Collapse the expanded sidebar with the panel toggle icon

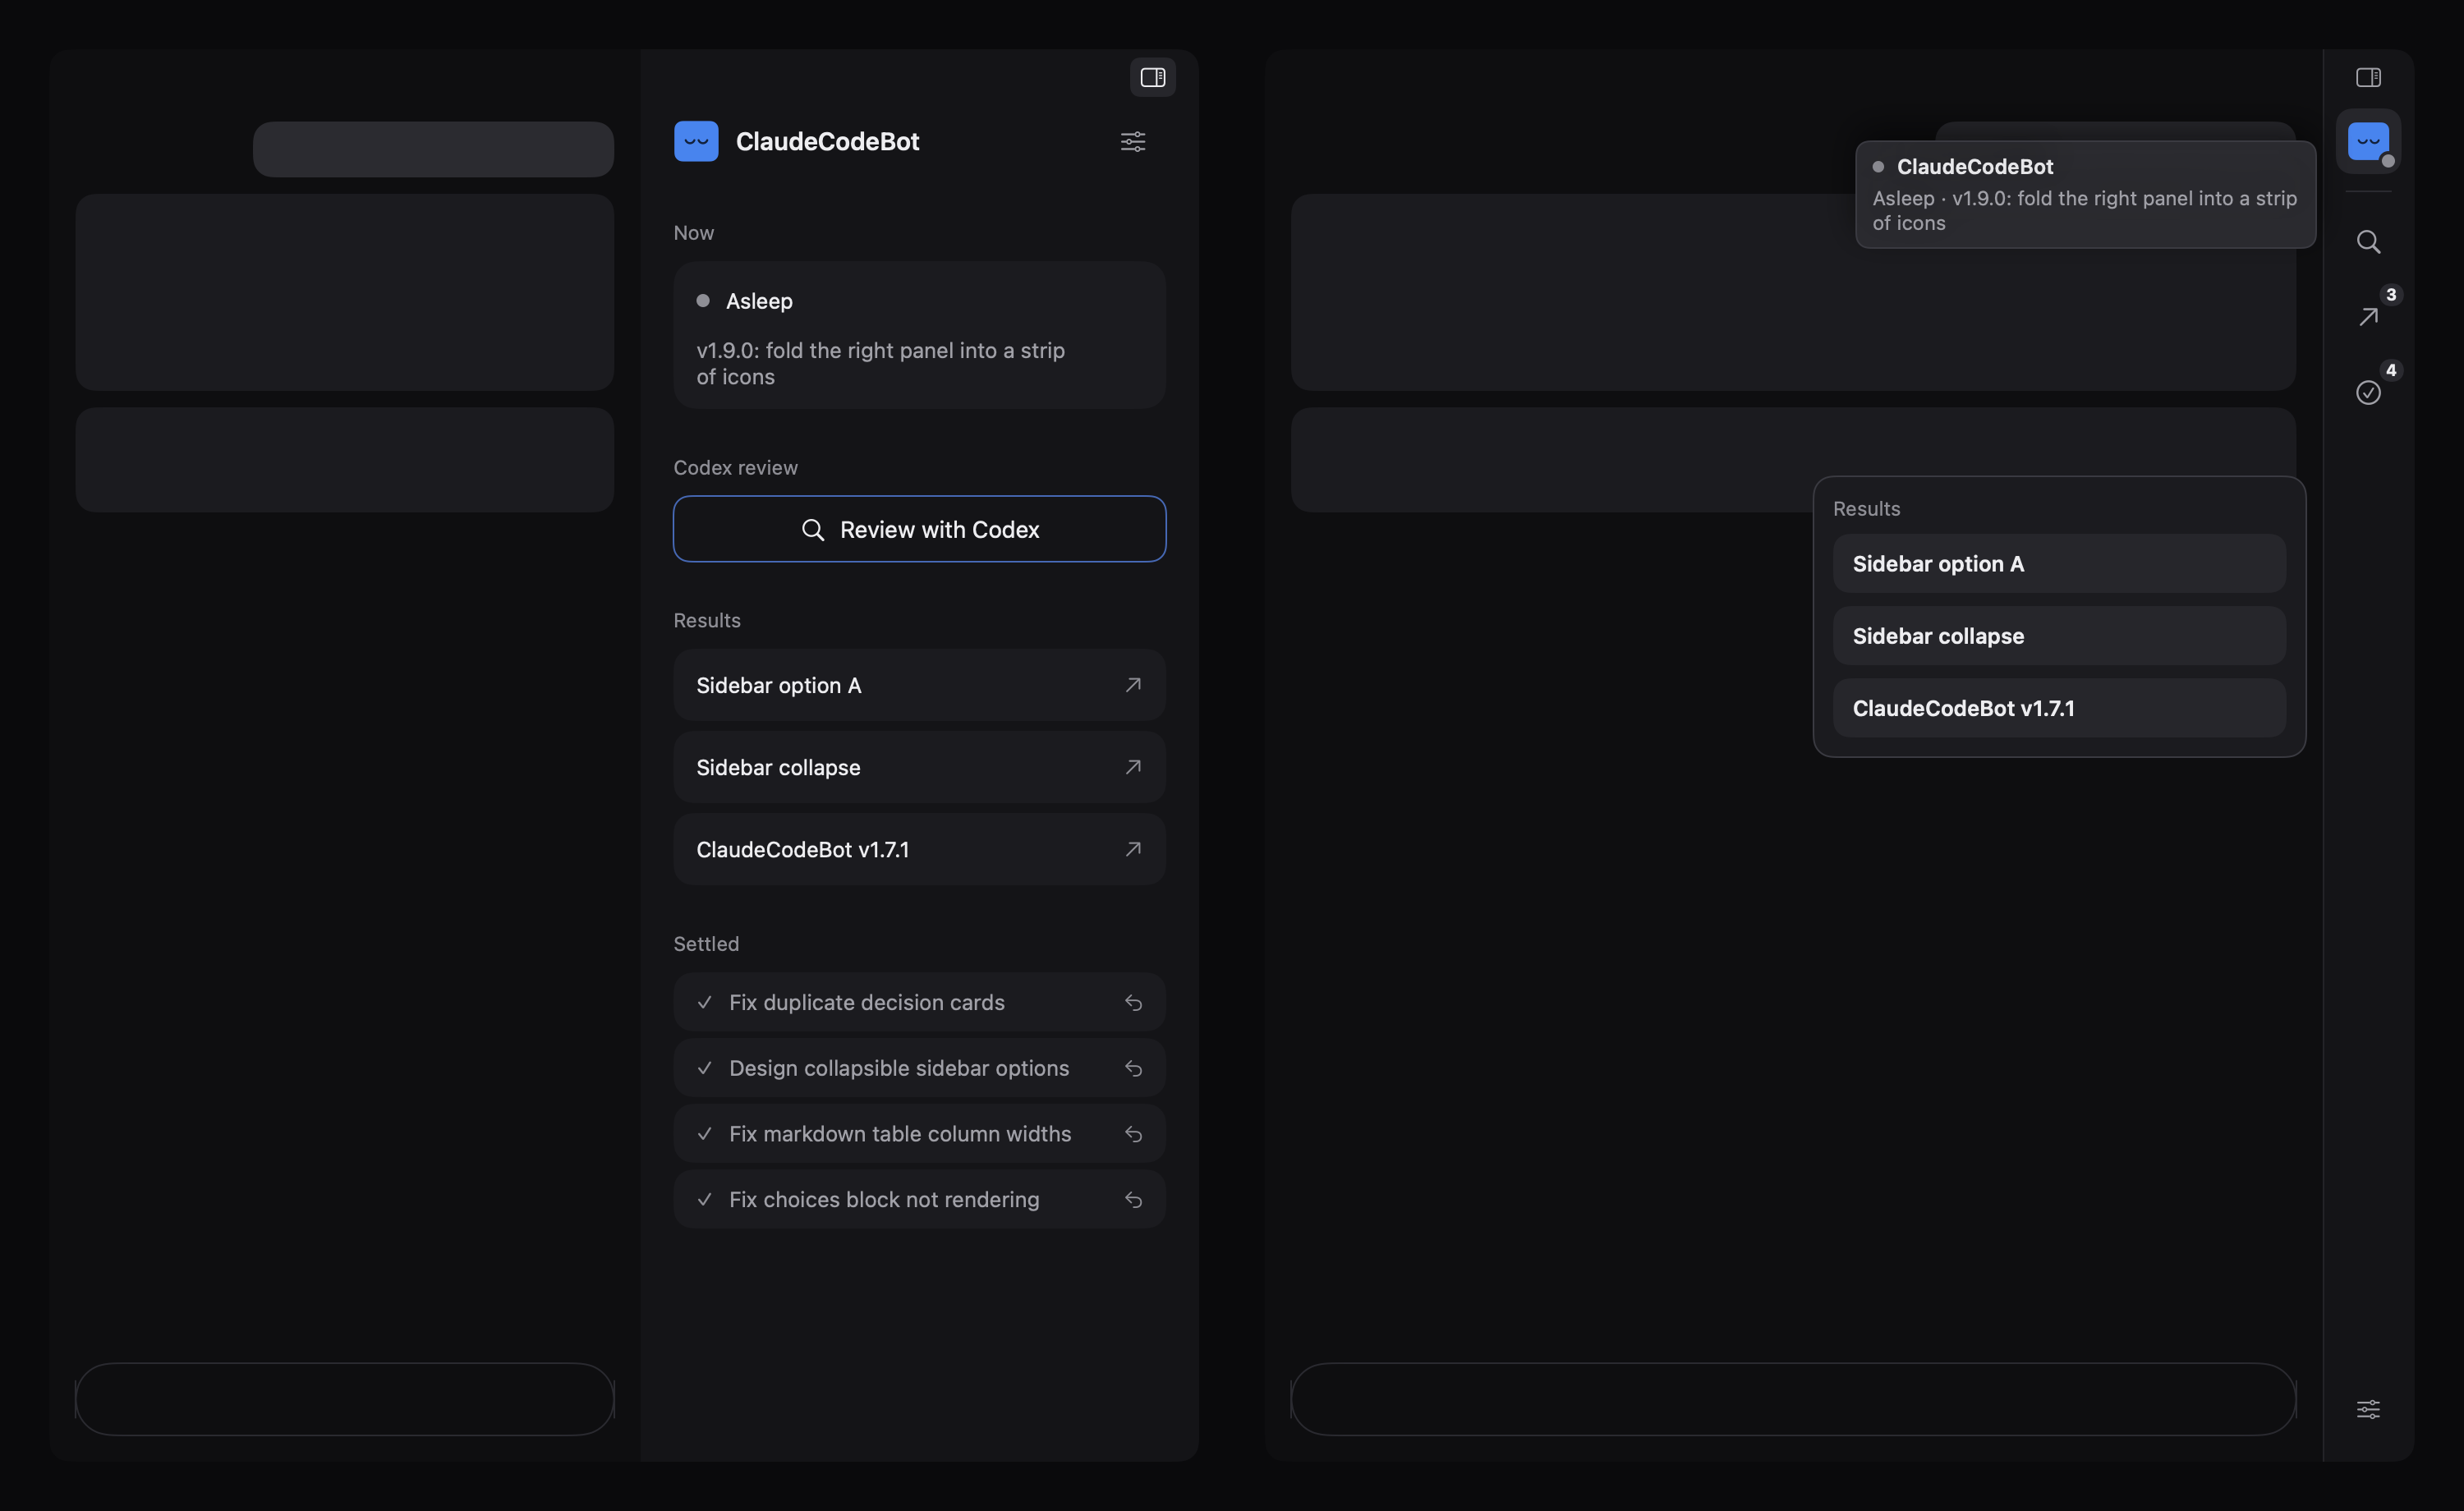1152,77
